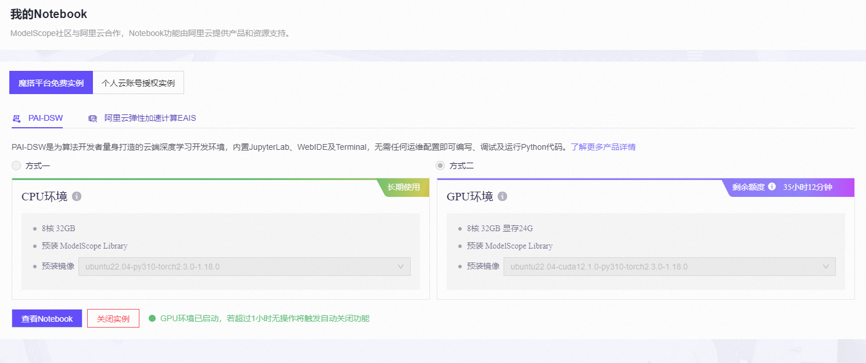Click info icon beside GPU环境
Screen dimensions: 866x363
coord(502,196)
